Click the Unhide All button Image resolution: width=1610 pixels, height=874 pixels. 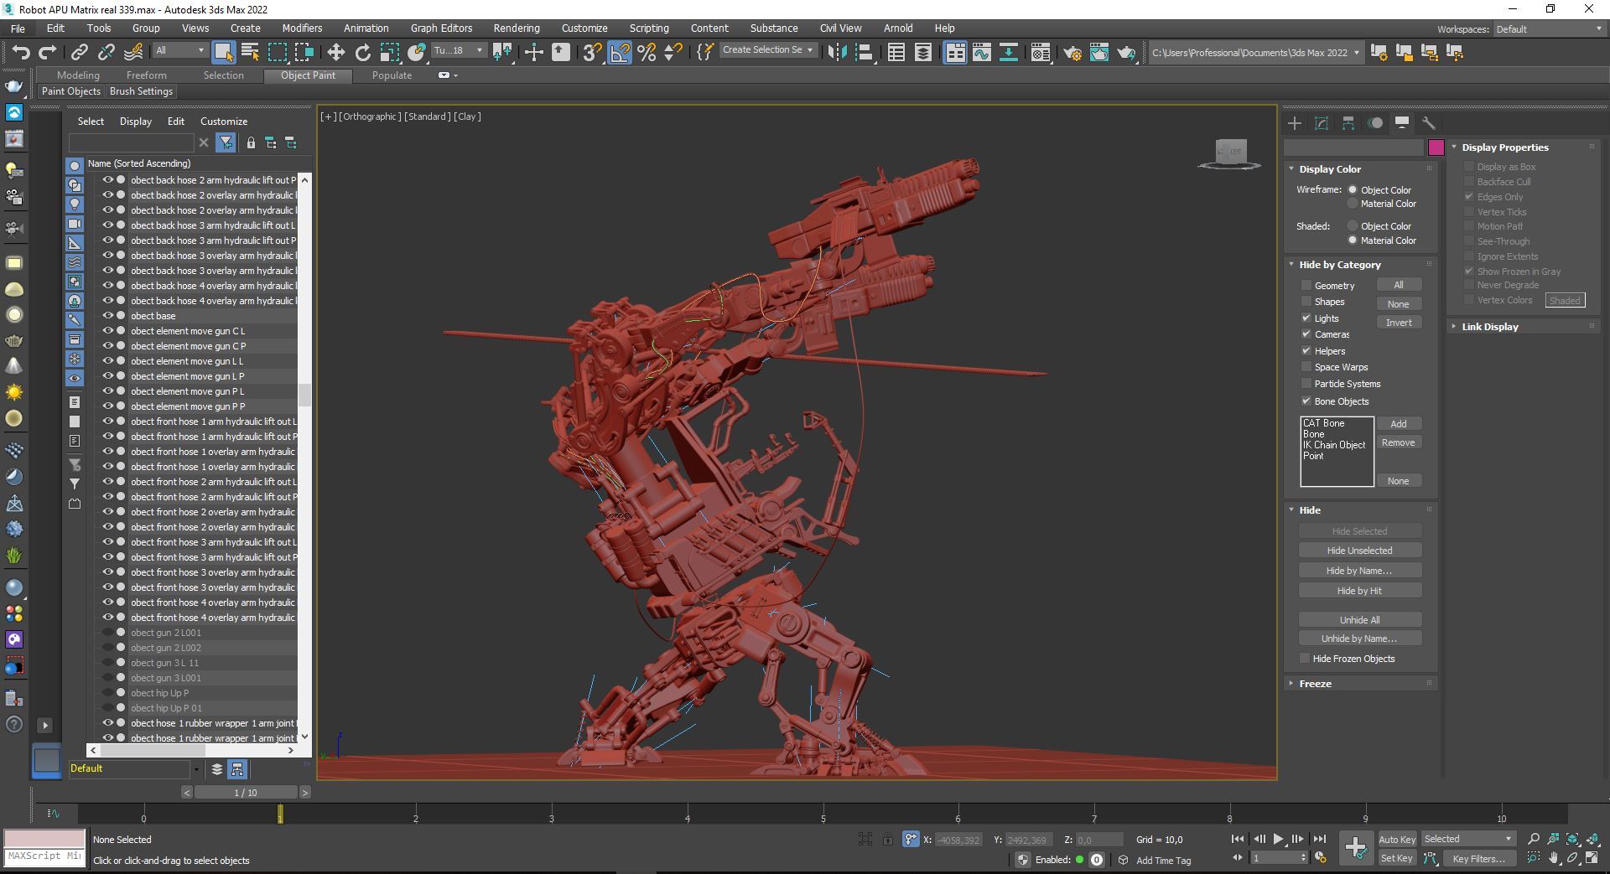[x=1359, y=620]
